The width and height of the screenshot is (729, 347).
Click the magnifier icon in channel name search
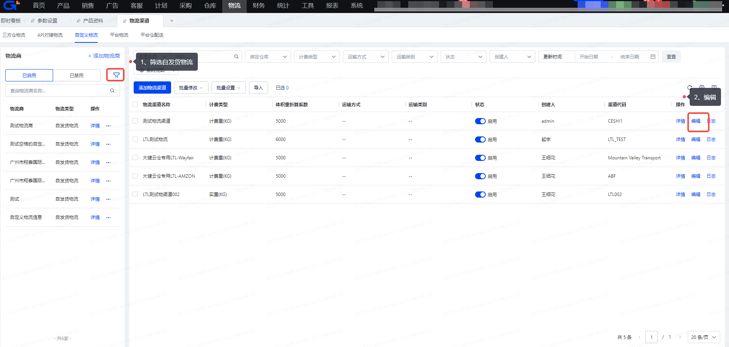[236, 57]
